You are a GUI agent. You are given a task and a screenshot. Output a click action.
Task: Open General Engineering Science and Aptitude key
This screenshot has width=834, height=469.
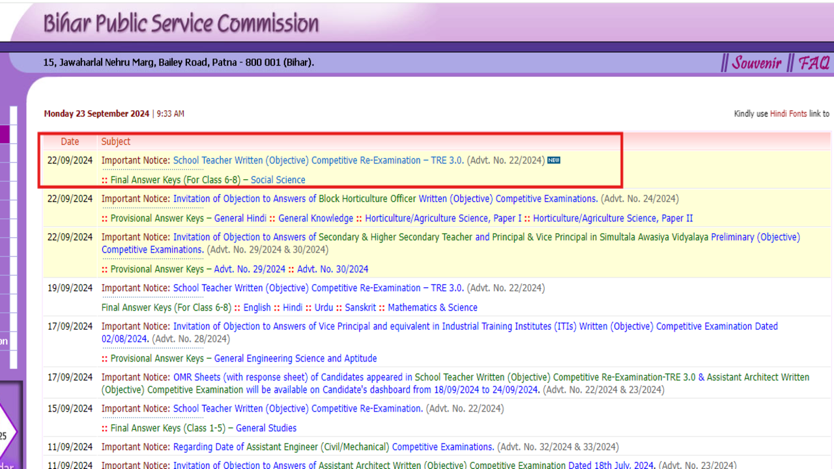(x=295, y=358)
